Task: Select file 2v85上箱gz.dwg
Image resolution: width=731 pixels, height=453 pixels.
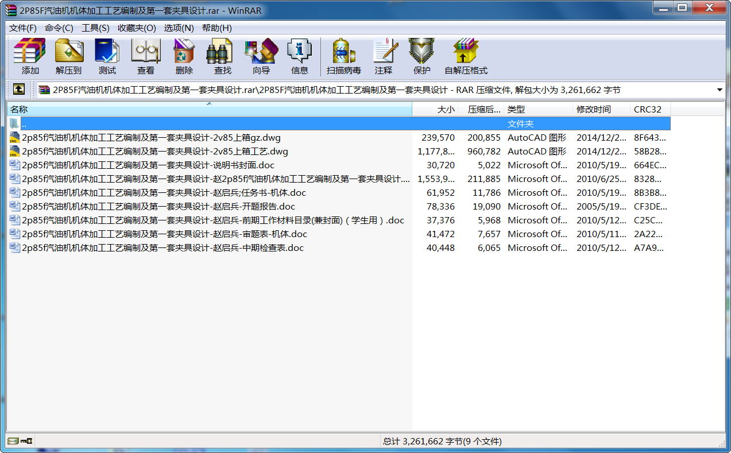Action: coord(151,137)
